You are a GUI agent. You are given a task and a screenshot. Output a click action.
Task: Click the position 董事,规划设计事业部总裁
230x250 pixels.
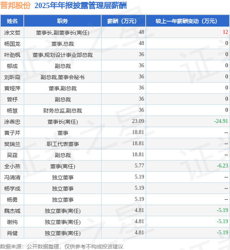click(x=62, y=55)
